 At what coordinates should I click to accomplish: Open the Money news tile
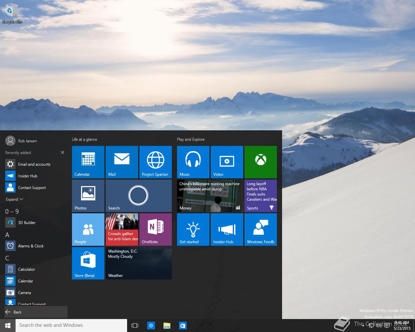tap(210, 196)
